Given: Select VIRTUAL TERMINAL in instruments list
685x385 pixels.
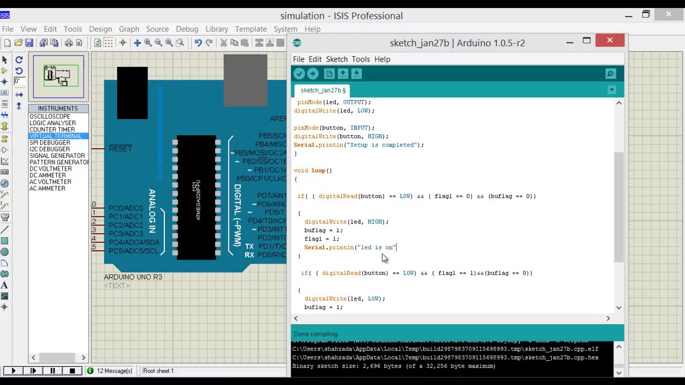Looking at the screenshot, I should click(56, 136).
